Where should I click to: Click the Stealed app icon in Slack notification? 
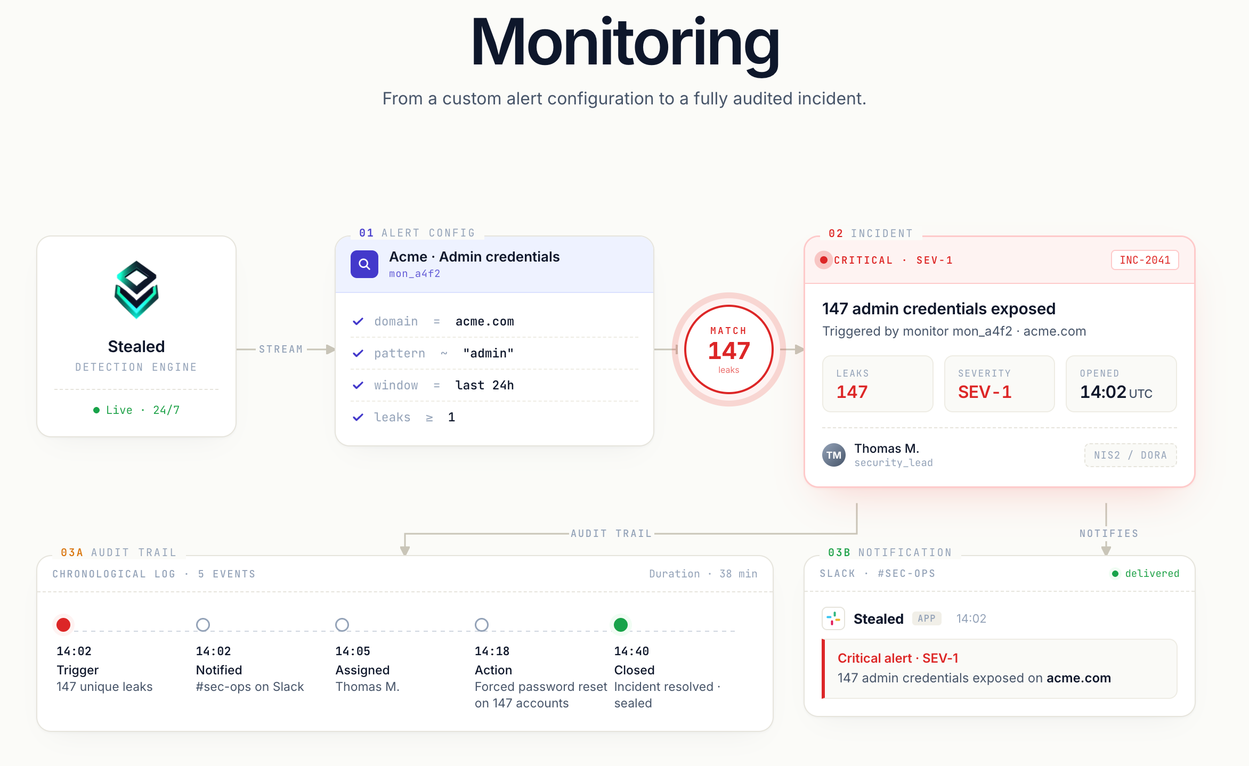833,618
